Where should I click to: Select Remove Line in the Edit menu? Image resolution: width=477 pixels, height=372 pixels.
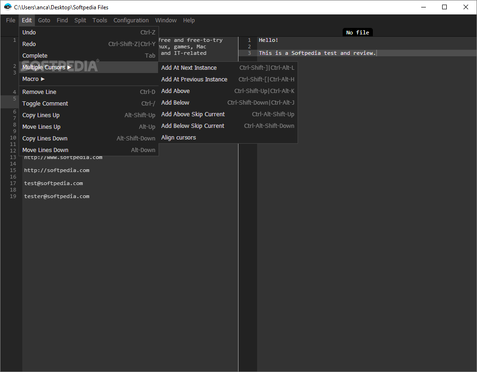tap(89, 92)
